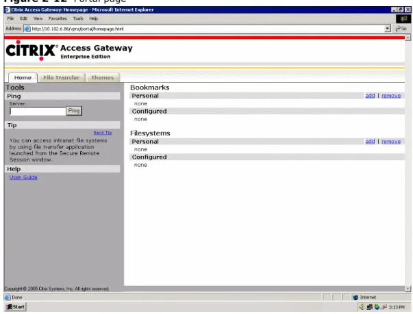Click the system tray clock 3:13 PM
Viewport: 413px width, 314px height.
pos(397,307)
